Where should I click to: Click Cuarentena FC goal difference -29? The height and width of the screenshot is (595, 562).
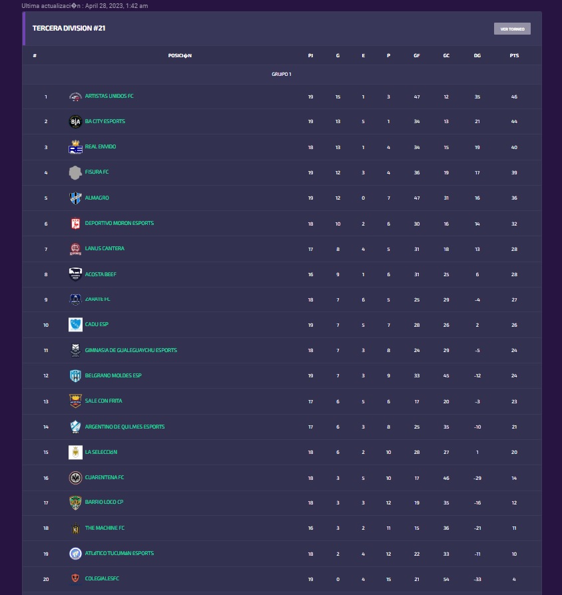click(477, 478)
